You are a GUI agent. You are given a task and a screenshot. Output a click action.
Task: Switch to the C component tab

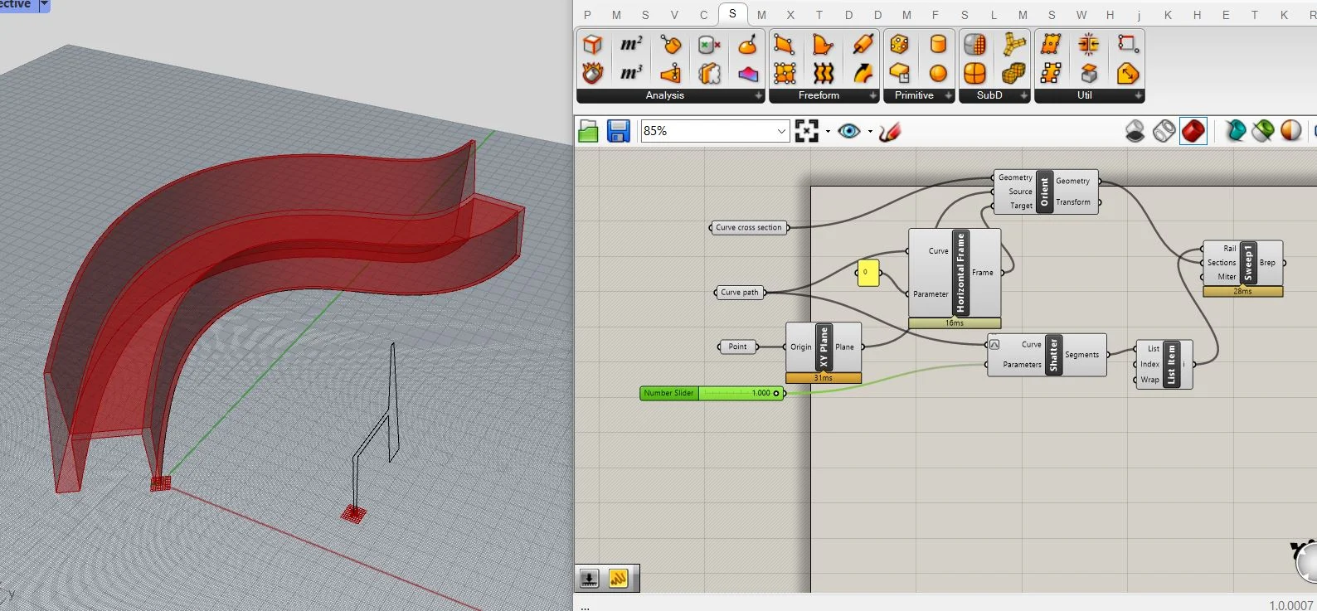pyautogui.click(x=703, y=15)
